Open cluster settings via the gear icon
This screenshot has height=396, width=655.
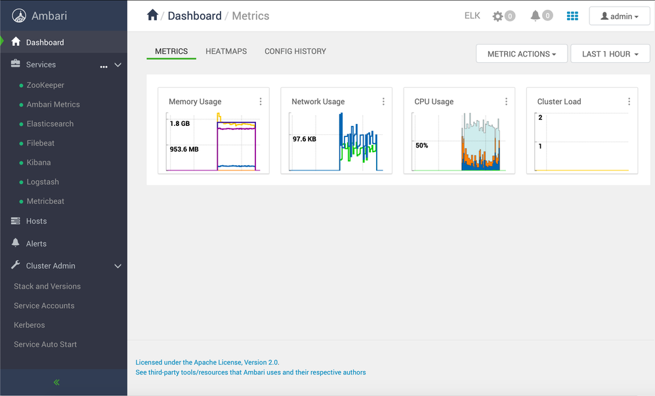pyautogui.click(x=499, y=16)
